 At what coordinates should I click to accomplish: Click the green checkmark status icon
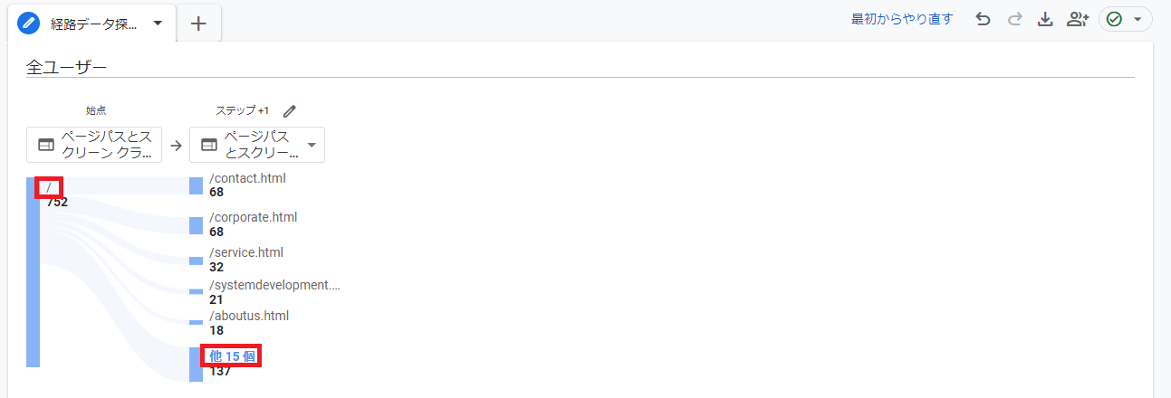[x=1114, y=19]
